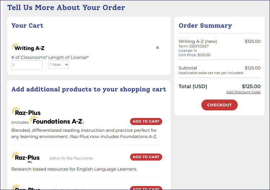This screenshot has height=190, width=270.
Task: Click the Total (USD) amount $125.00
Action: pyautogui.click(x=251, y=86)
